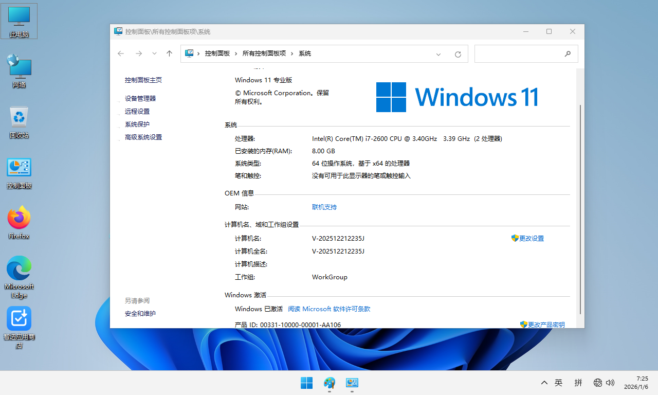Open the volume control in the system tray
The image size is (658, 395).
(611, 383)
